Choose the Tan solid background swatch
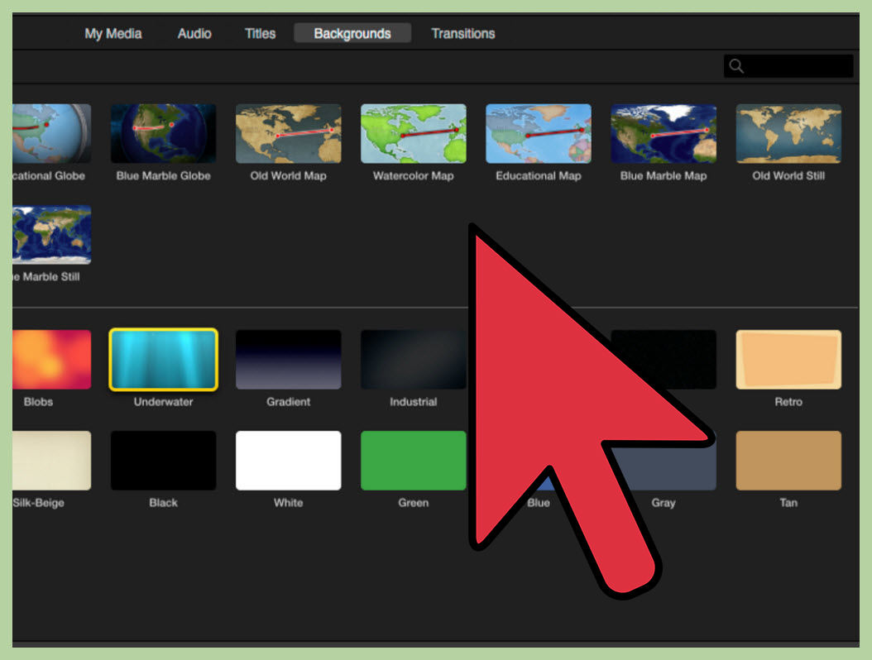Image resolution: width=872 pixels, height=660 pixels. click(788, 461)
